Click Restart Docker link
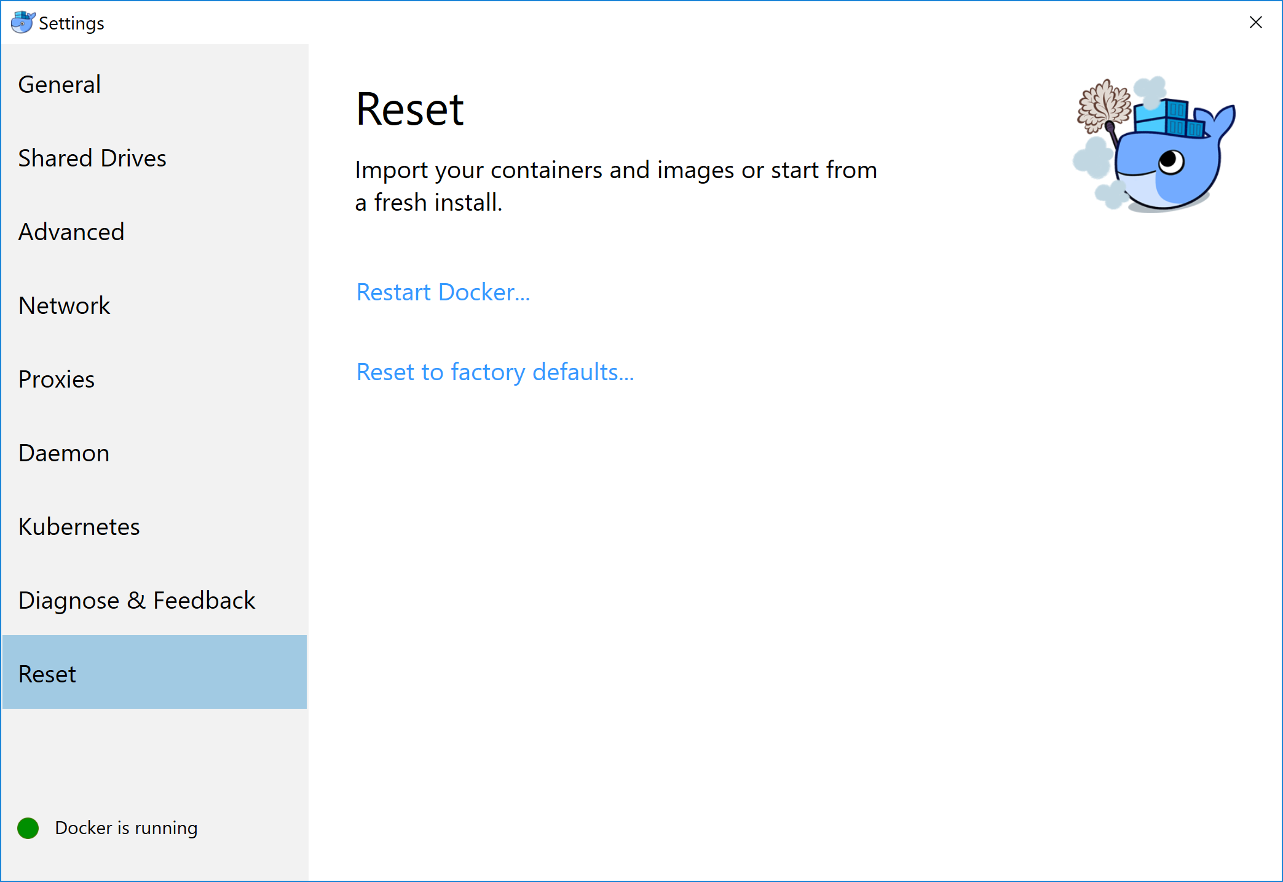The height and width of the screenshot is (882, 1283). click(443, 292)
